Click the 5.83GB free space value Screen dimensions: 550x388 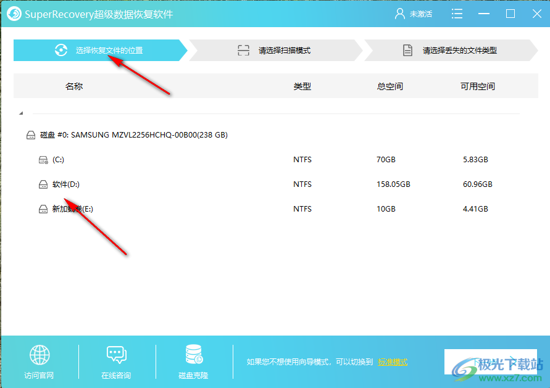[x=475, y=160]
